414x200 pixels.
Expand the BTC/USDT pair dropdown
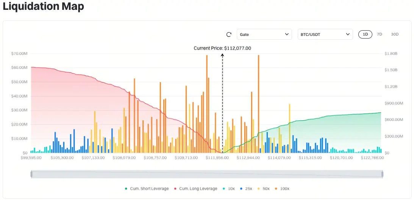pos(325,34)
